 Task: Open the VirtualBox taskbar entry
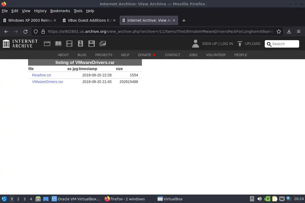170,199
